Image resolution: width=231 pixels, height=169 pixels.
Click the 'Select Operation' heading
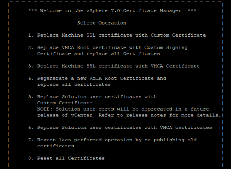[x=102, y=23]
